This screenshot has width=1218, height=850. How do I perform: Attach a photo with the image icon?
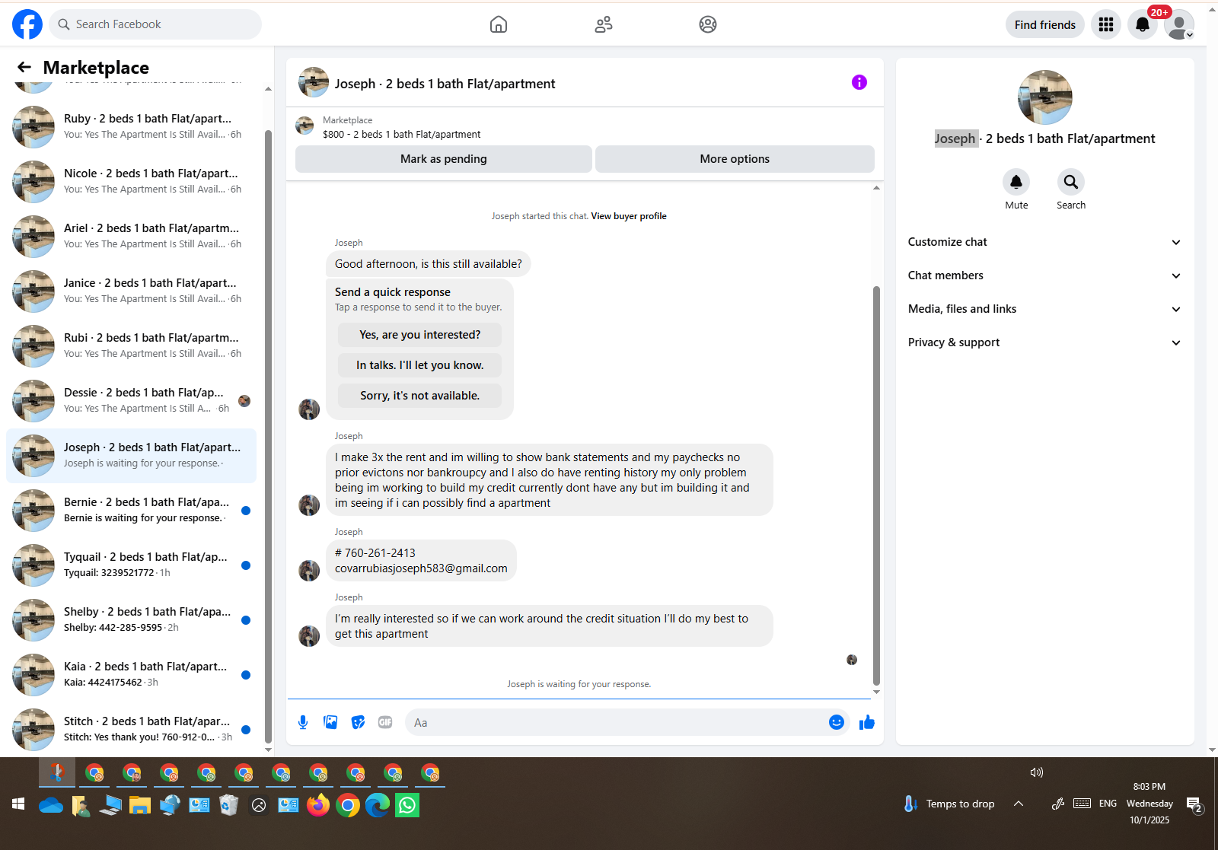click(330, 722)
